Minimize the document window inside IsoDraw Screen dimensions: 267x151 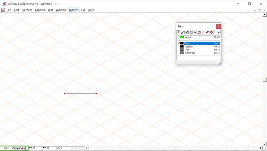click(x=255, y=10)
